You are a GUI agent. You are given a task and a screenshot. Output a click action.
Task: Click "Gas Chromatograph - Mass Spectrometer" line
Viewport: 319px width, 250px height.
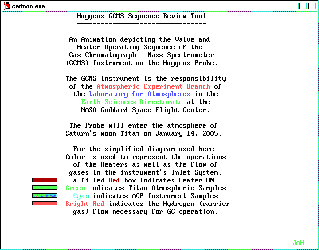141,55
